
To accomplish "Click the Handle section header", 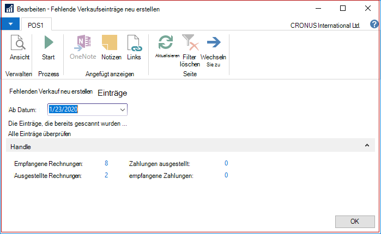I will tap(190, 145).
